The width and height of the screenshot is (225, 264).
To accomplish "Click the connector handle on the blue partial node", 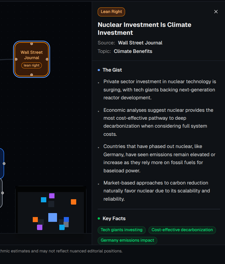I will (x=4, y=164).
